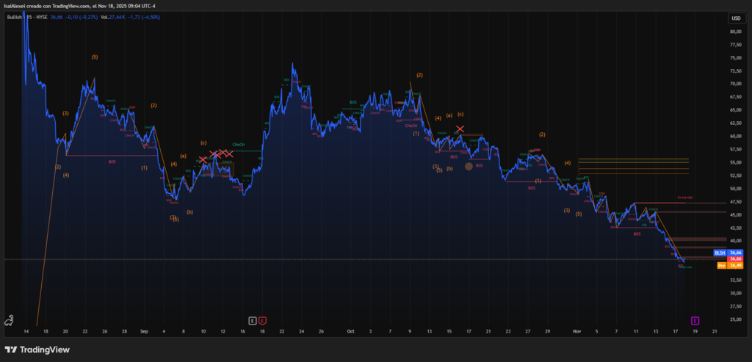Viewport: 752px width, 362px height.
Task: Click the blue BLSH price tag
Action: [x=720, y=253]
